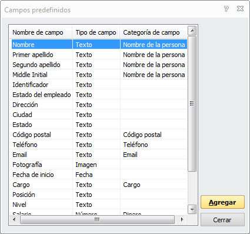
Task: Select the Estado del empleado row
Action: [98, 95]
